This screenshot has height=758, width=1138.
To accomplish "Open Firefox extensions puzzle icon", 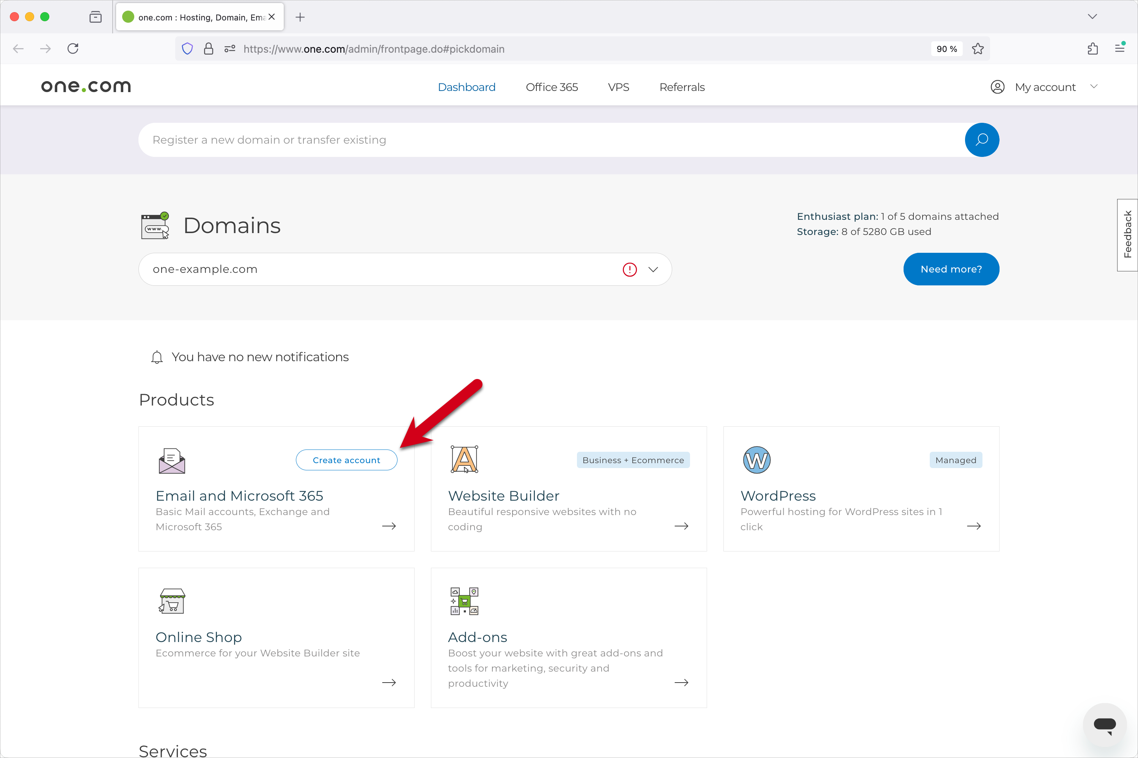I will pos(1092,49).
